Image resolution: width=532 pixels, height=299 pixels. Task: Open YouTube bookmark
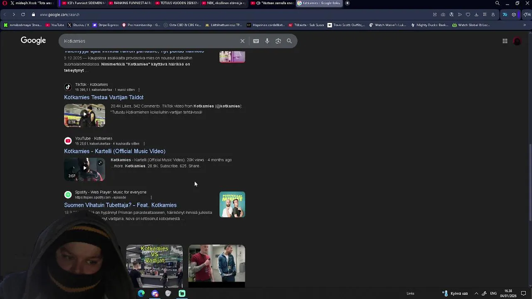55,25
